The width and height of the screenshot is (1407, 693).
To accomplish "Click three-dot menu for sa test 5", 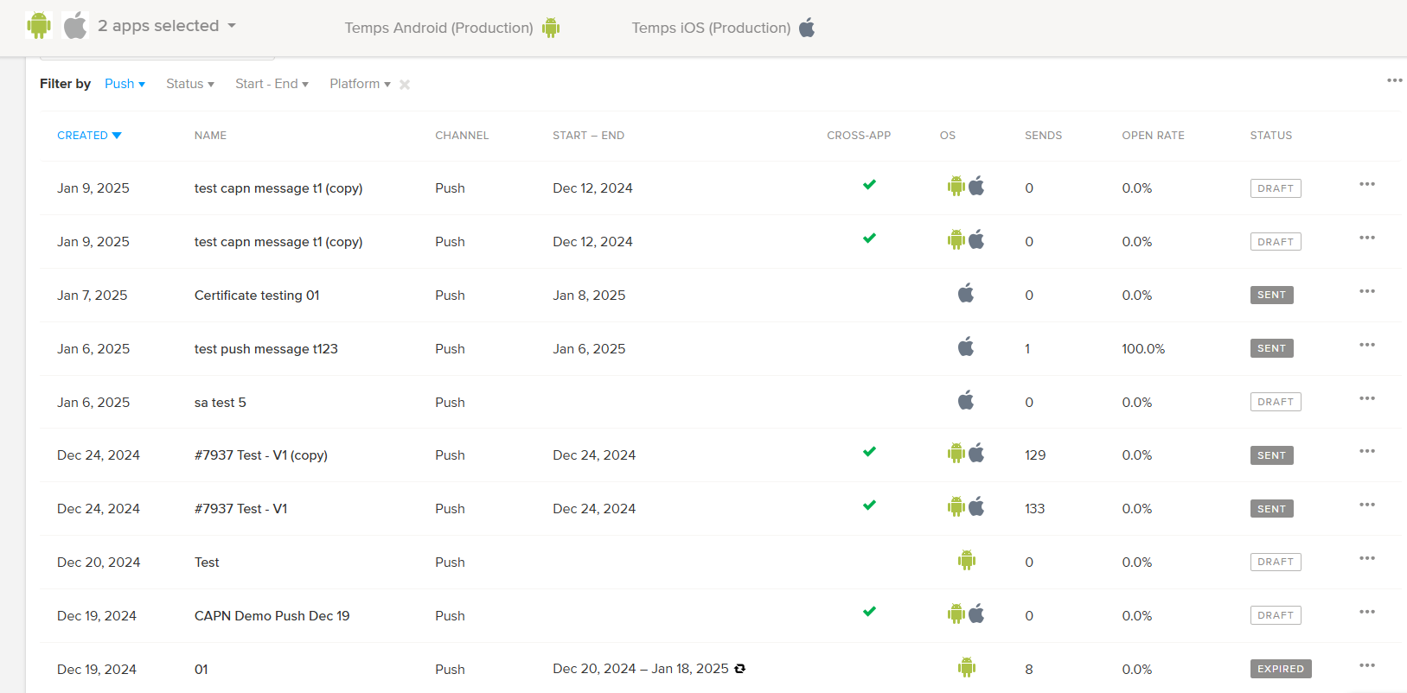I will coord(1366,398).
